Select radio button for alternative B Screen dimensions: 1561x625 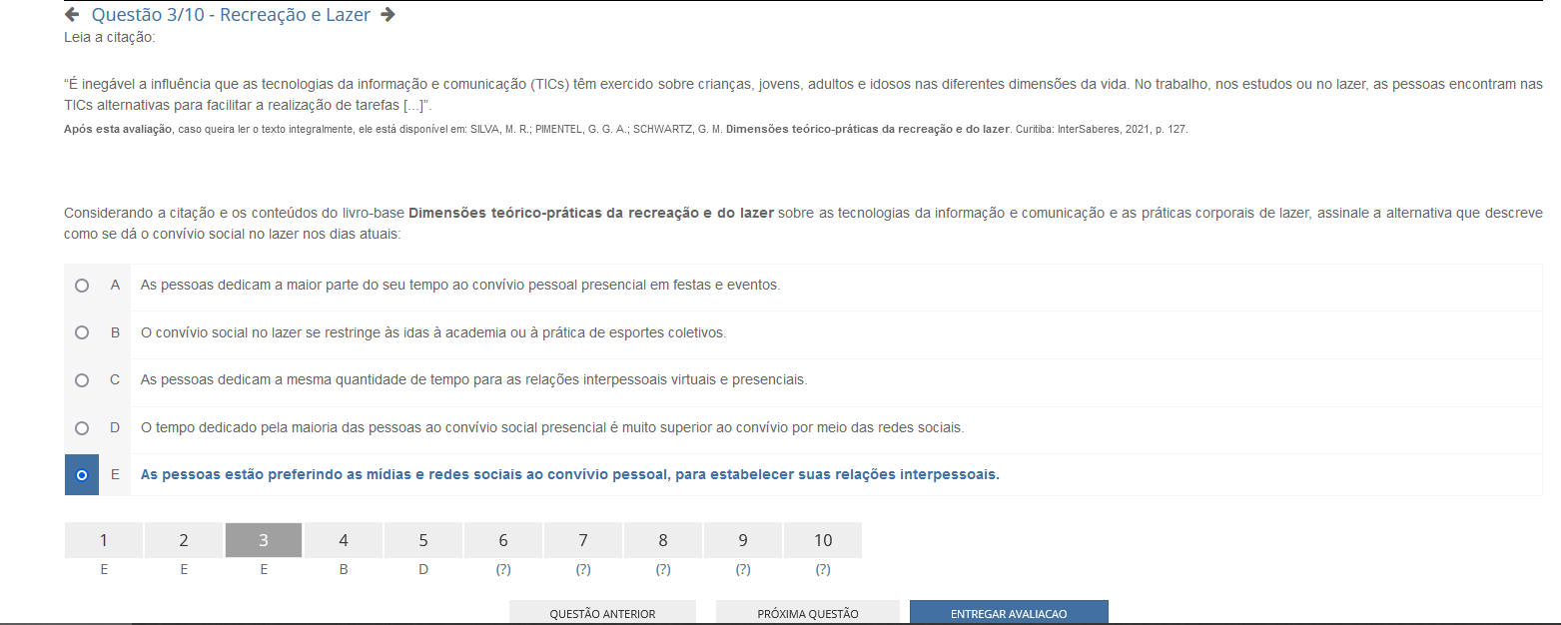(82, 332)
